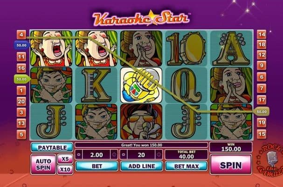The width and height of the screenshot is (283, 187).
Task: Decrease number of lines with minus
Action: (x=124, y=155)
